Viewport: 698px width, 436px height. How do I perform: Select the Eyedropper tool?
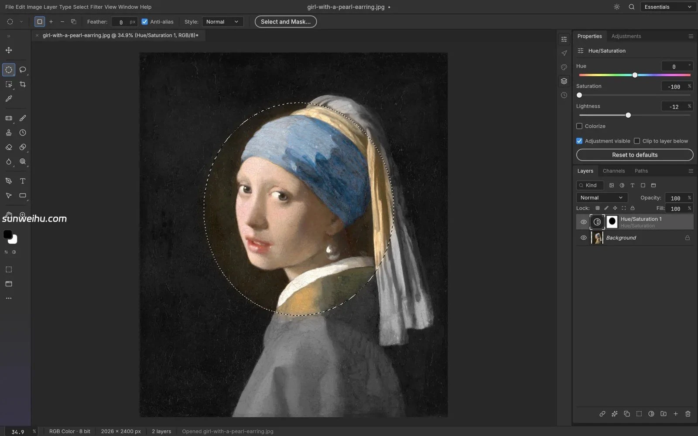9,99
